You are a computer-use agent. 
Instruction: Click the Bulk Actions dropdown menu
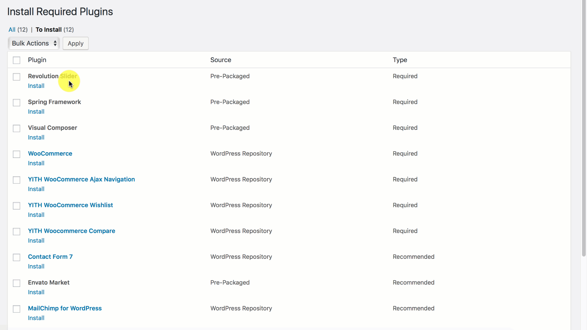tap(33, 43)
